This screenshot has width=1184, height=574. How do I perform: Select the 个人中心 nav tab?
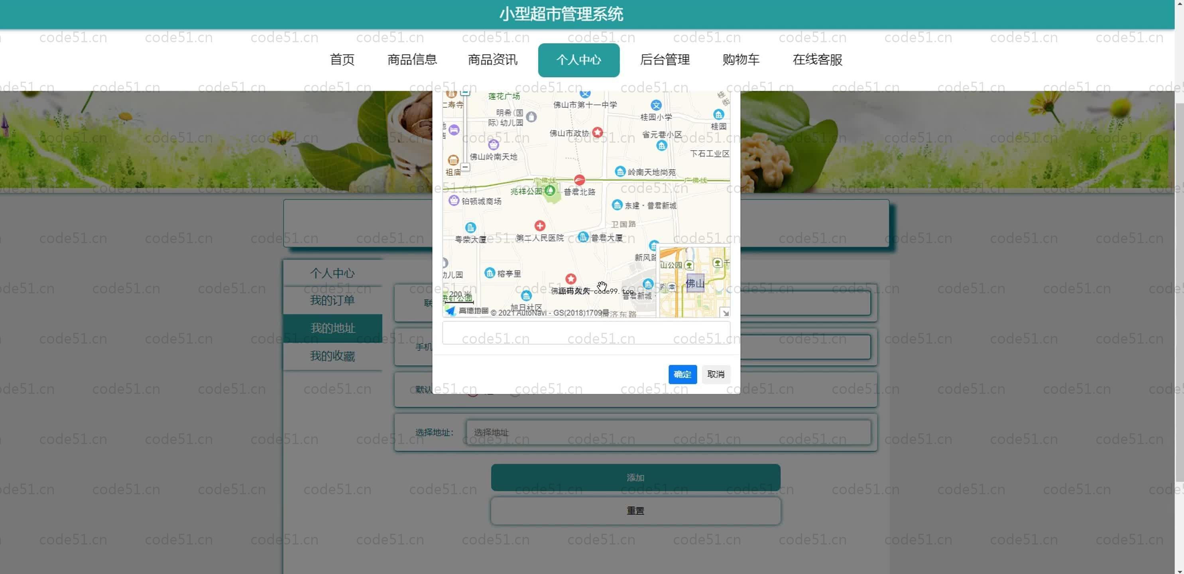point(579,60)
